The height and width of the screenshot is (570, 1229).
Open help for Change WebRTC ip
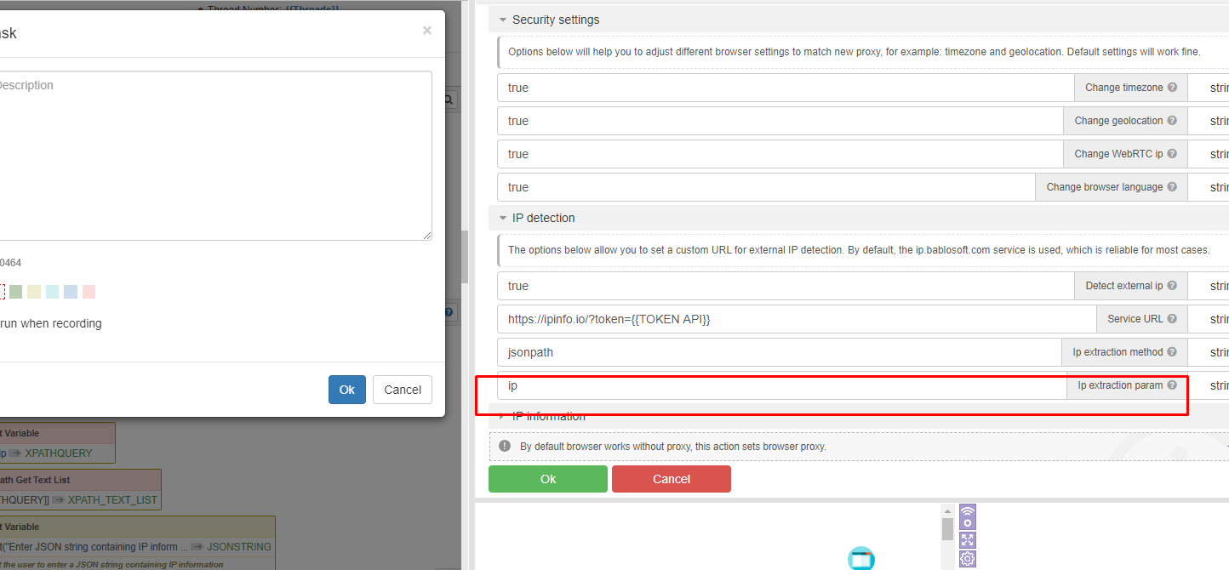(x=1172, y=154)
